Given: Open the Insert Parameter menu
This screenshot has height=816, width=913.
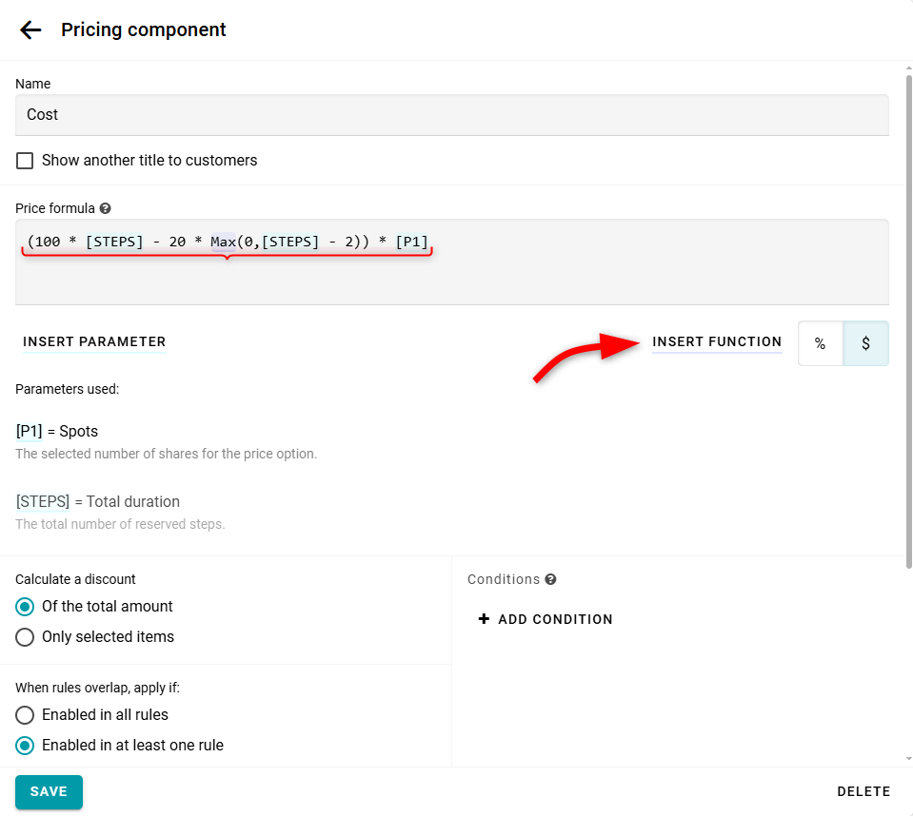Looking at the screenshot, I should tap(94, 341).
